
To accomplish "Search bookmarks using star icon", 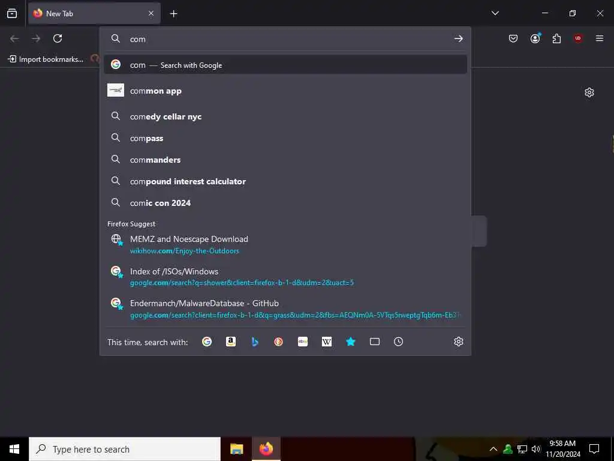I will click(x=350, y=342).
